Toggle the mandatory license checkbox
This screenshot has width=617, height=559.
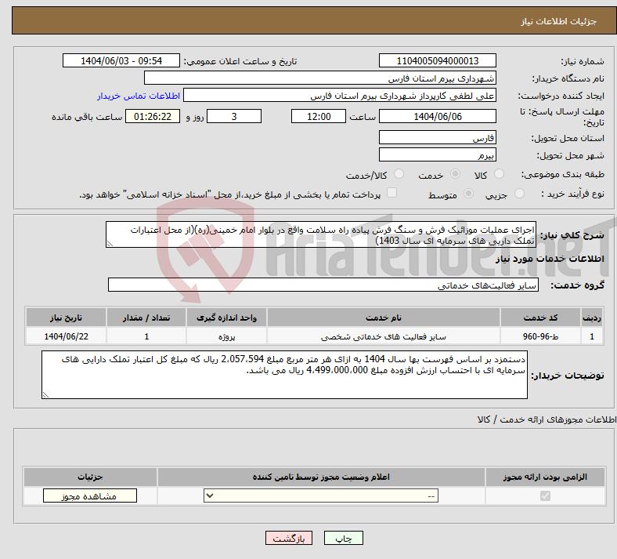pos(546,495)
